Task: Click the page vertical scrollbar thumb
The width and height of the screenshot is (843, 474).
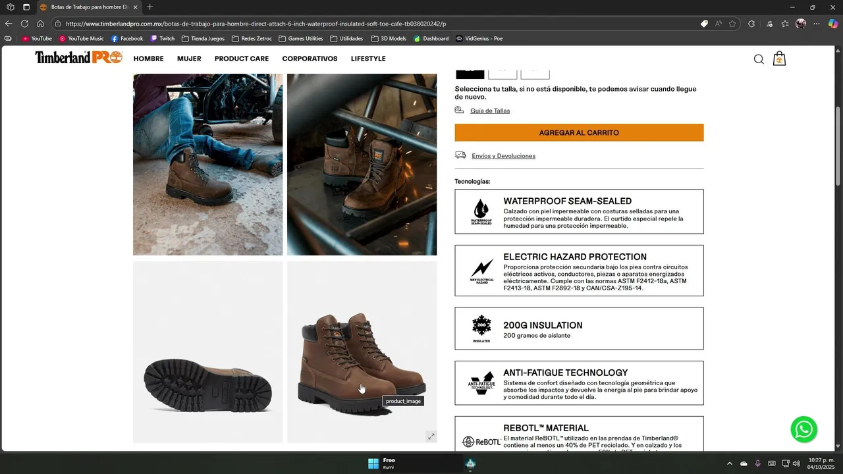Action: (838, 145)
